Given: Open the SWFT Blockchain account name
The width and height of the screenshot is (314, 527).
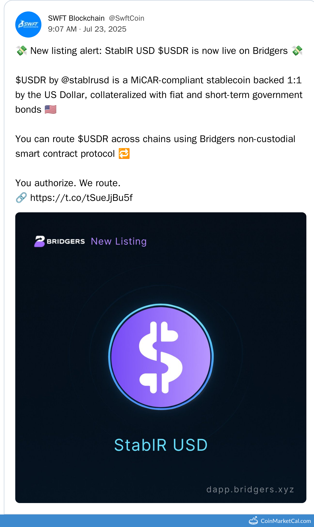Looking at the screenshot, I should (x=76, y=18).
